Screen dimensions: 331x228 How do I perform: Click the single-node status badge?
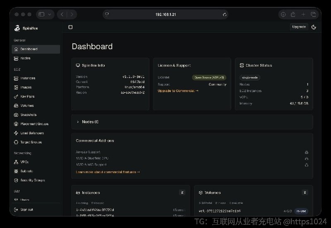[x=250, y=78]
